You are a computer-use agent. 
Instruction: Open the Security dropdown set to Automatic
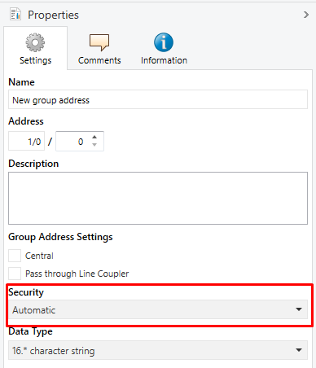tap(158, 309)
